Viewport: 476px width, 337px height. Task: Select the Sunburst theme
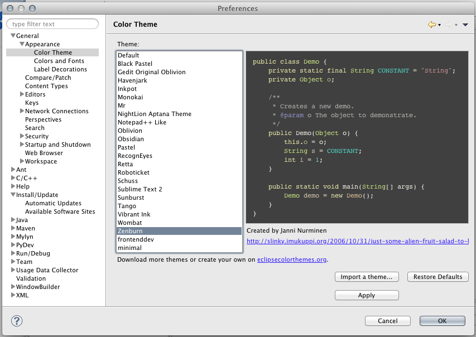[x=179, y=198]
